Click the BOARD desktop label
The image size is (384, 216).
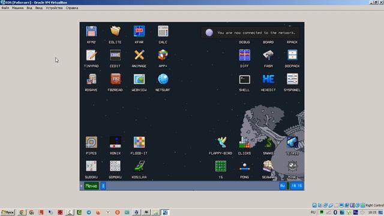coord(268,42)
